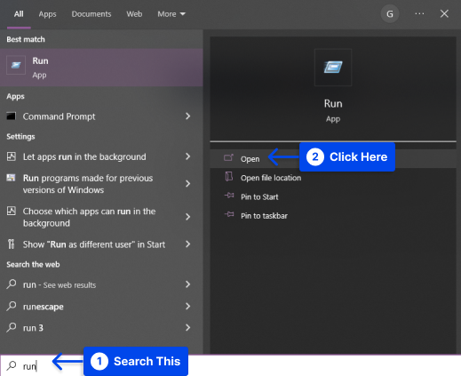The height and width of the screenshot is (376, 461).
Task: Select the Web search tab
Action: tap(134, 14)
